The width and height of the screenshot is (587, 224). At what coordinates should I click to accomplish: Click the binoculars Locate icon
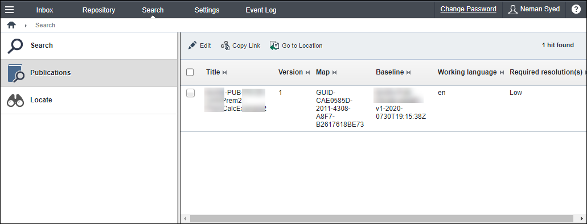click(15, 100)
